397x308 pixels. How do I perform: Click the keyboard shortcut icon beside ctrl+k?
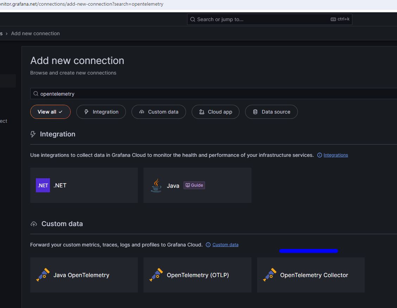(333, 19)
